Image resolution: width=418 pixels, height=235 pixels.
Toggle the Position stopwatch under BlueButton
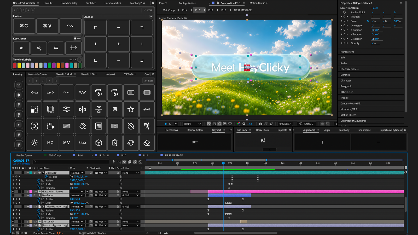click(x=39, y=199)
